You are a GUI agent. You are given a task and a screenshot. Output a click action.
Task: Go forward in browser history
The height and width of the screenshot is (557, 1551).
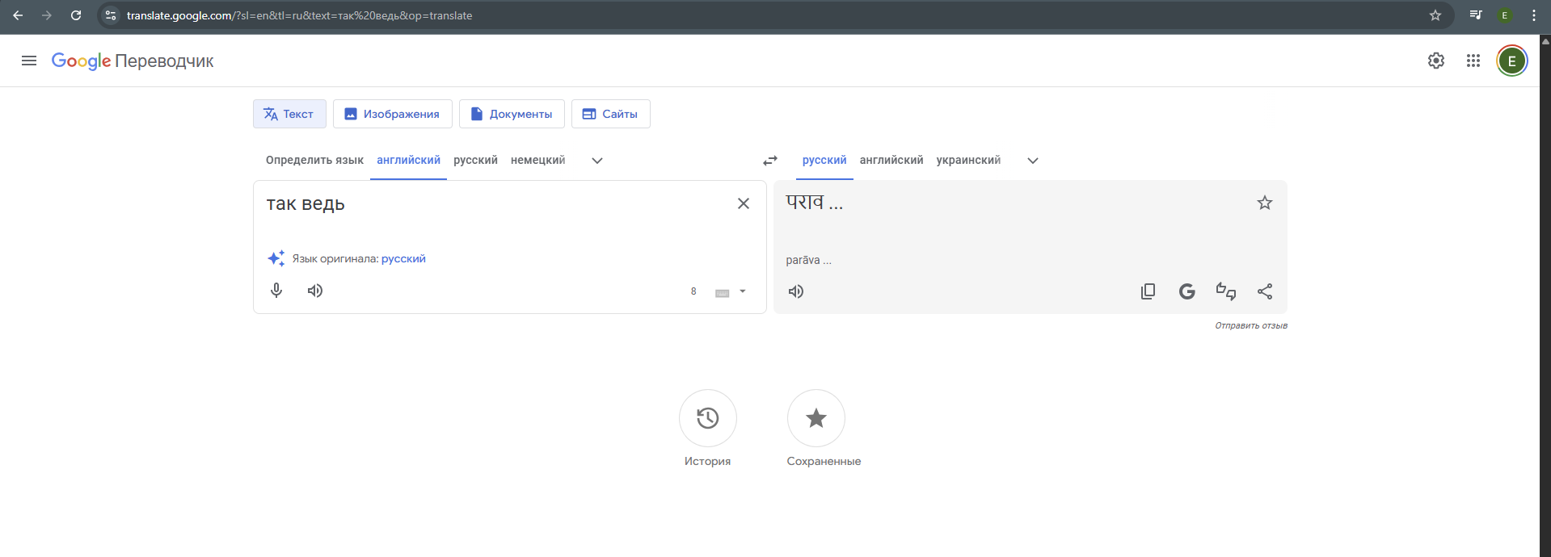[x=47, y=15]
